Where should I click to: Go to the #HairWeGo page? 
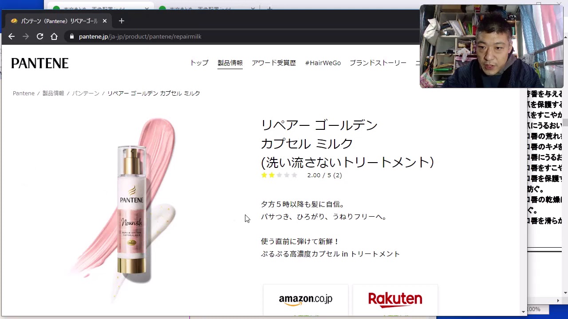323,63
